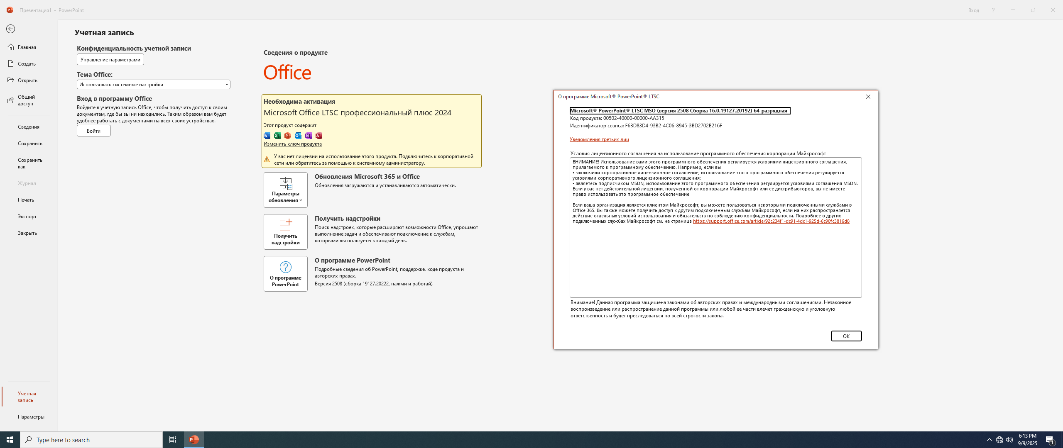Click the taskbar search box
Image resolution: width=1063 pixels, height=448 pixels.
[91, 440]
